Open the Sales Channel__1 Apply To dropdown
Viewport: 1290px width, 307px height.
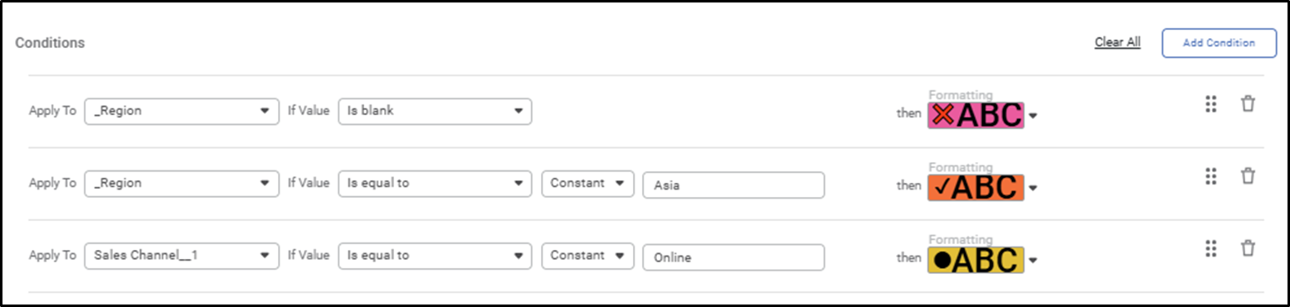point(182,256)
